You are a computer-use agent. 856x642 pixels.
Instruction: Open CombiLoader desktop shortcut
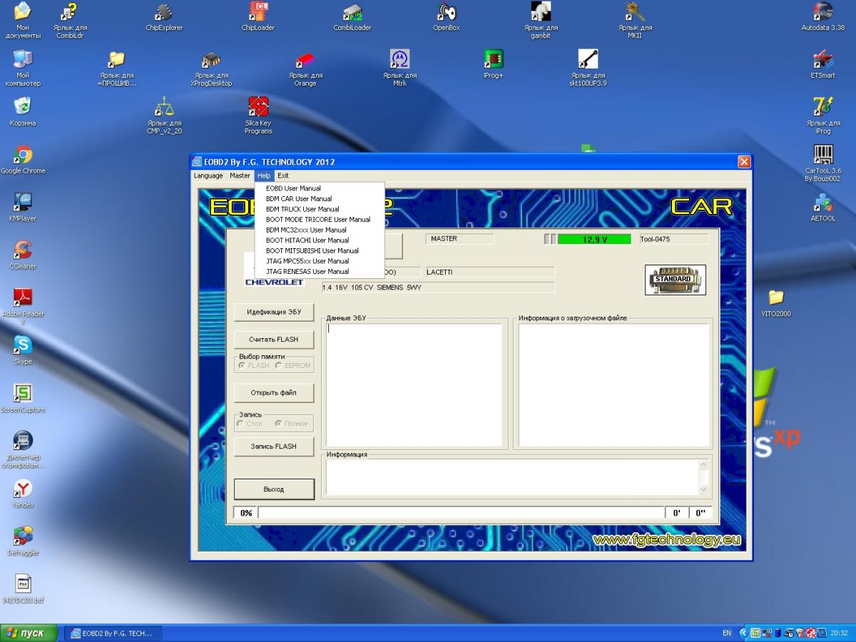(352, 17)
